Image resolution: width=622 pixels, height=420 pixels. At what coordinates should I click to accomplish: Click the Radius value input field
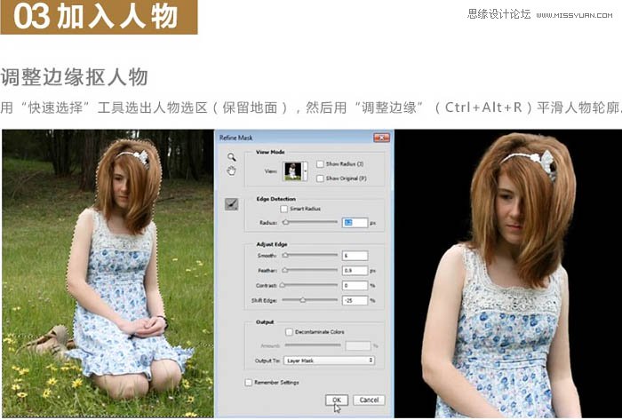355,221
